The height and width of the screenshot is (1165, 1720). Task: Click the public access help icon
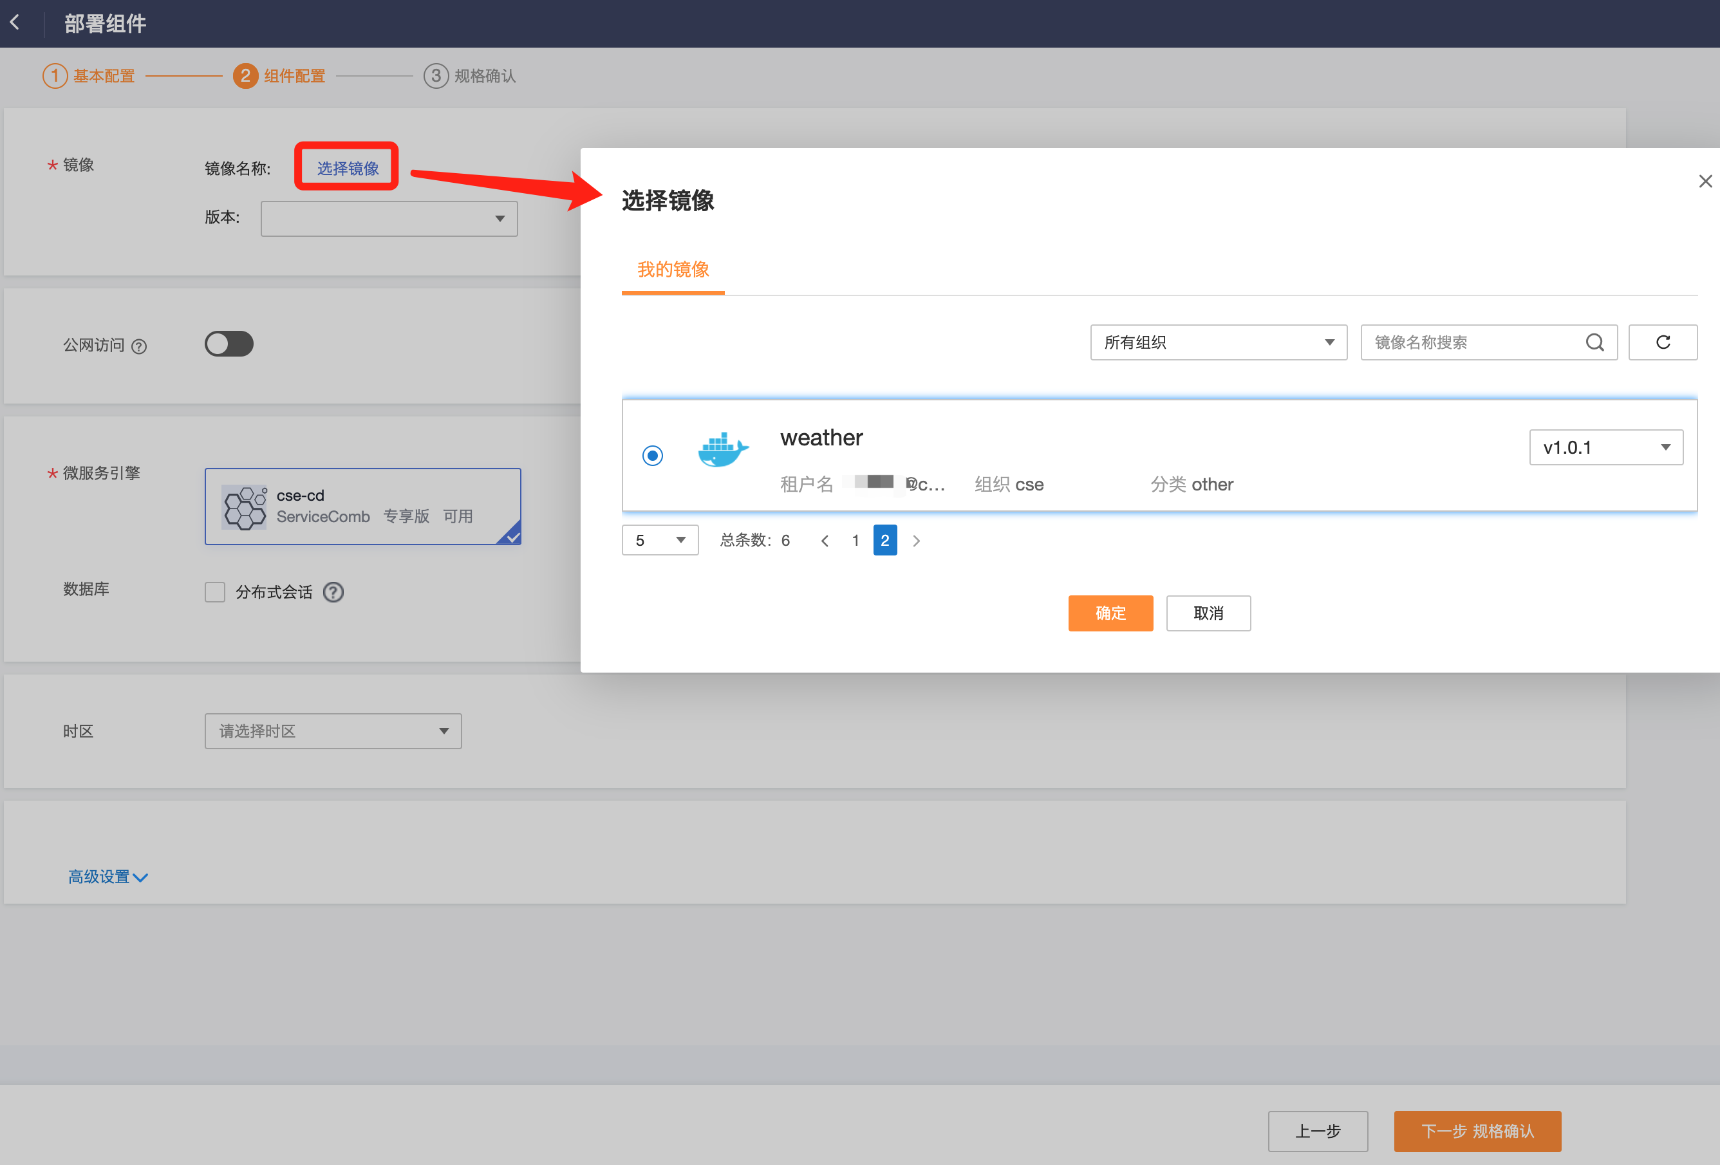click(139, 346)
